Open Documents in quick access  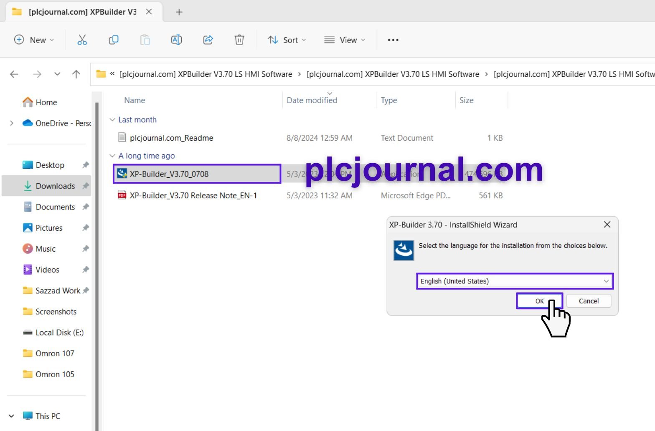(50, 207)
